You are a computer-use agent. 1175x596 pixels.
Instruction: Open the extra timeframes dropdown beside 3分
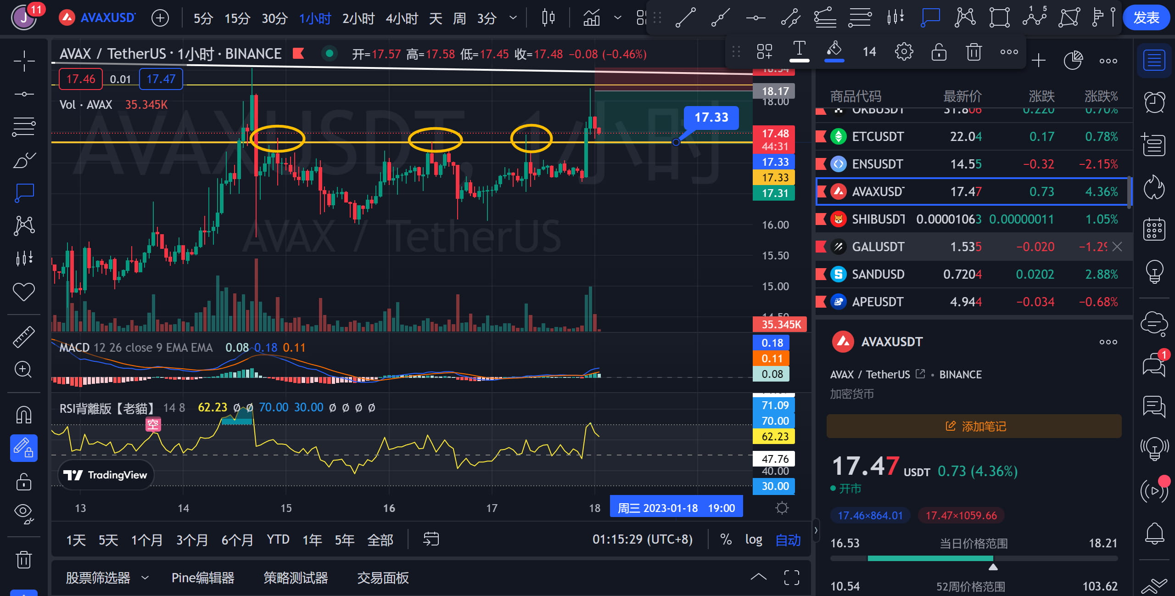512,17
